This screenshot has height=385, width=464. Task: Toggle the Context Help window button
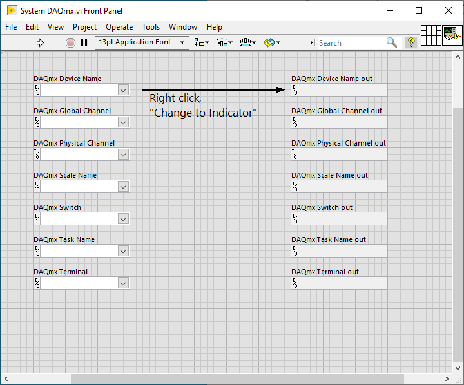(x=411, y=42)
